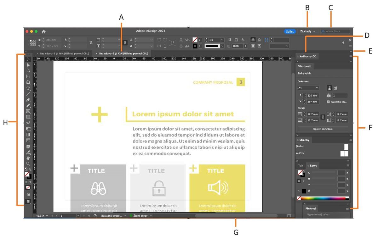Click the lightning quick apply icon

tap(343, 42)
